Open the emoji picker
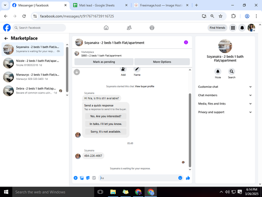The height and width of the screenshot is (197, 262). 180,178
